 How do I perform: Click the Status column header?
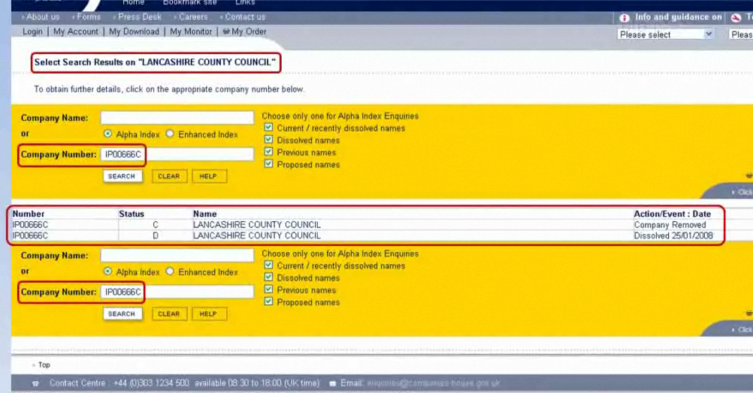coord(132,214)
